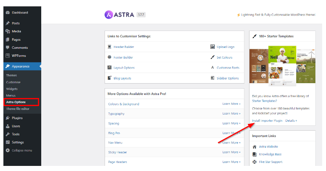
Task: Click the Tools wrench icon
Action: (x=8, y=134)
